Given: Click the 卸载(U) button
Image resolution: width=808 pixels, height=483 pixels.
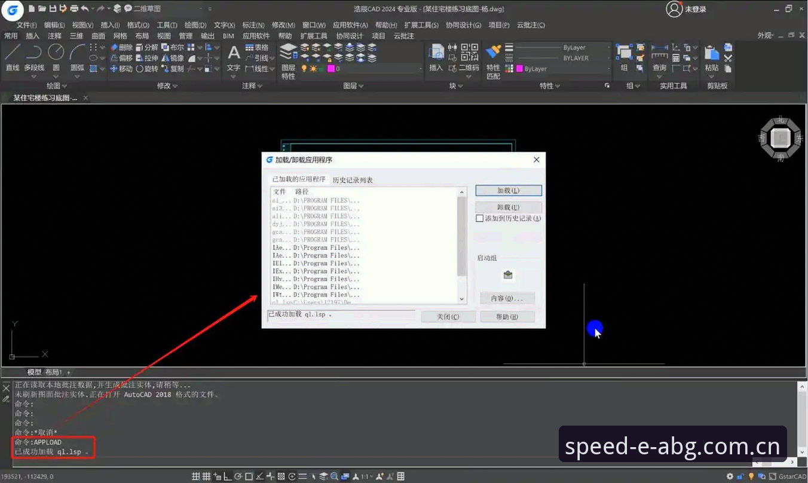Looking at the screenshot, I should pyautogui.click(x=509, y=207).
